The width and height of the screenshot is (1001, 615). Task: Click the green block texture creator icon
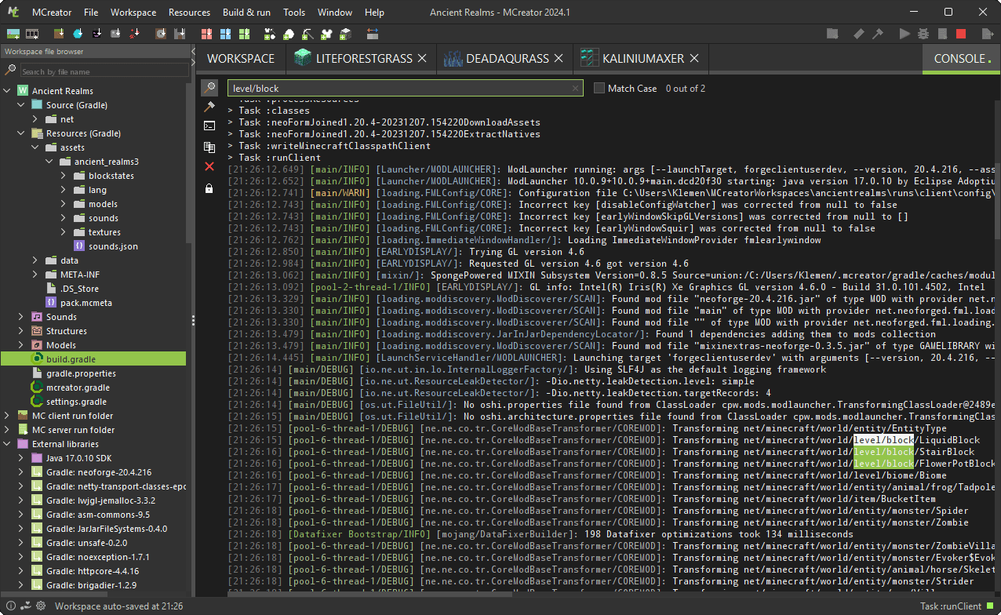click(x=245, y=34)
